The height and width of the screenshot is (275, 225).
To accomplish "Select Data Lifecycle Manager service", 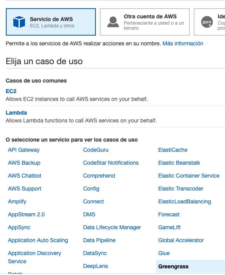I will point(112,227).
